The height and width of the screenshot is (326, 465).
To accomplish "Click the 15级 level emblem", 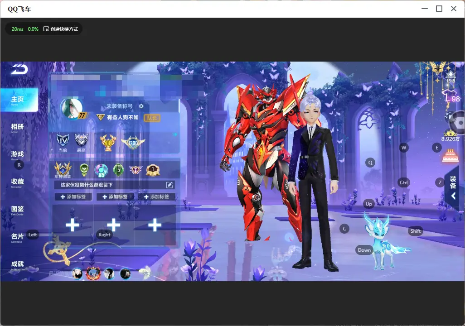I will coord(450,77).
